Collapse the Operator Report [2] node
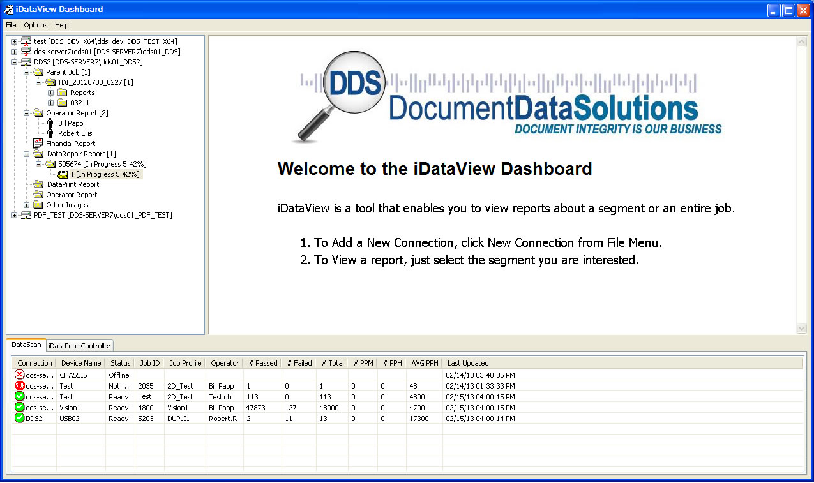 [27, 113]
